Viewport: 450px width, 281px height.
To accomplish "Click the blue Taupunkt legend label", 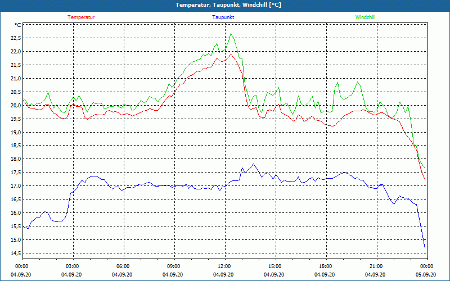I will click(x=223, y=17).
